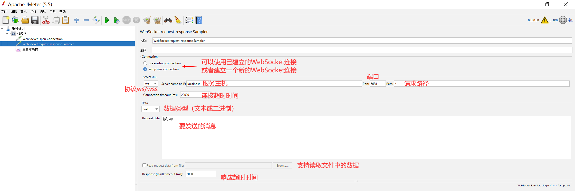Minimize the JMeter window
575x191 pixels.
[x=530, y=4]
